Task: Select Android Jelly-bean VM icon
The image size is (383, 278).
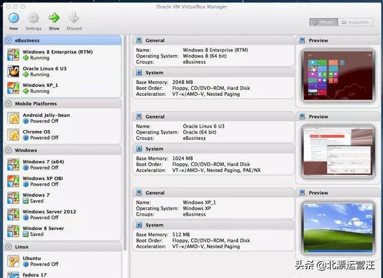Action: pyautogui.click(x=13, y=118)
